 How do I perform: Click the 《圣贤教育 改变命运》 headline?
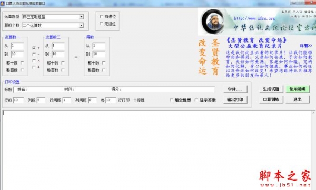tap(256, 40)
